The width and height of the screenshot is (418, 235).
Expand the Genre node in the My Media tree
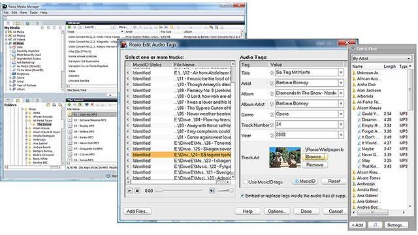coord(10,78)
